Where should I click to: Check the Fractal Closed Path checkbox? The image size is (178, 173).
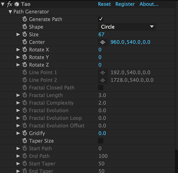(101, 88)
